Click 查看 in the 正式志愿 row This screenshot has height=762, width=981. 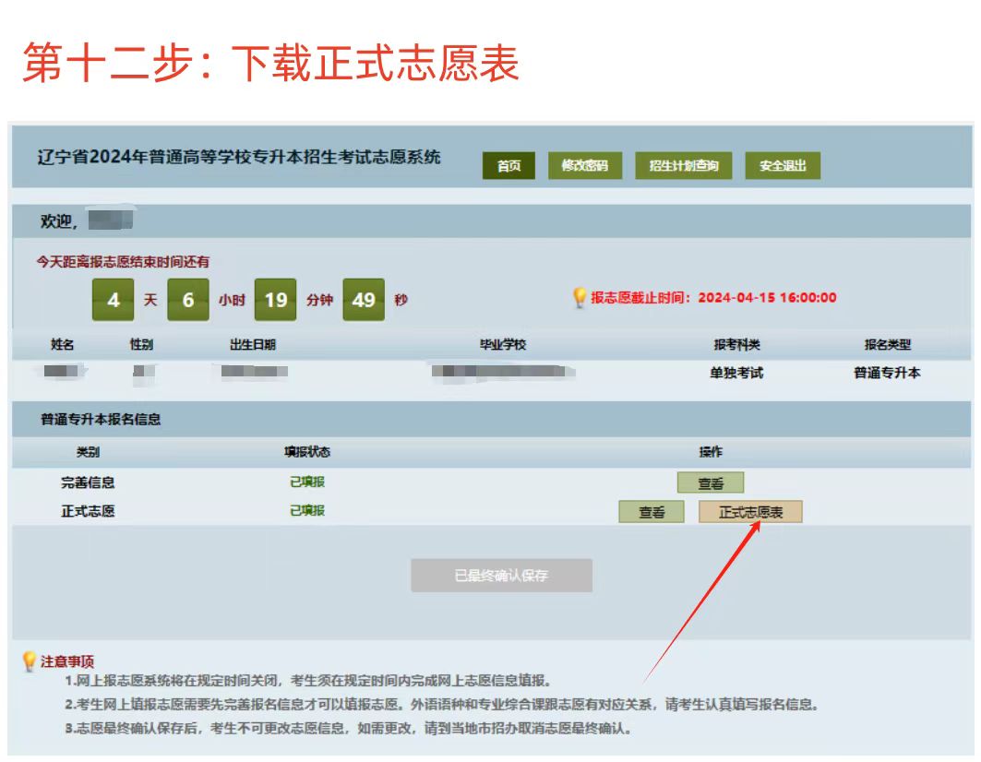pos(652,512)
